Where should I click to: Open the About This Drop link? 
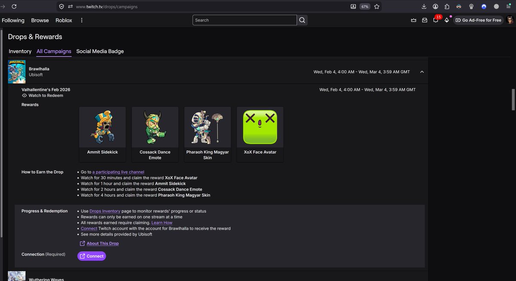click(x=103, y=243)
